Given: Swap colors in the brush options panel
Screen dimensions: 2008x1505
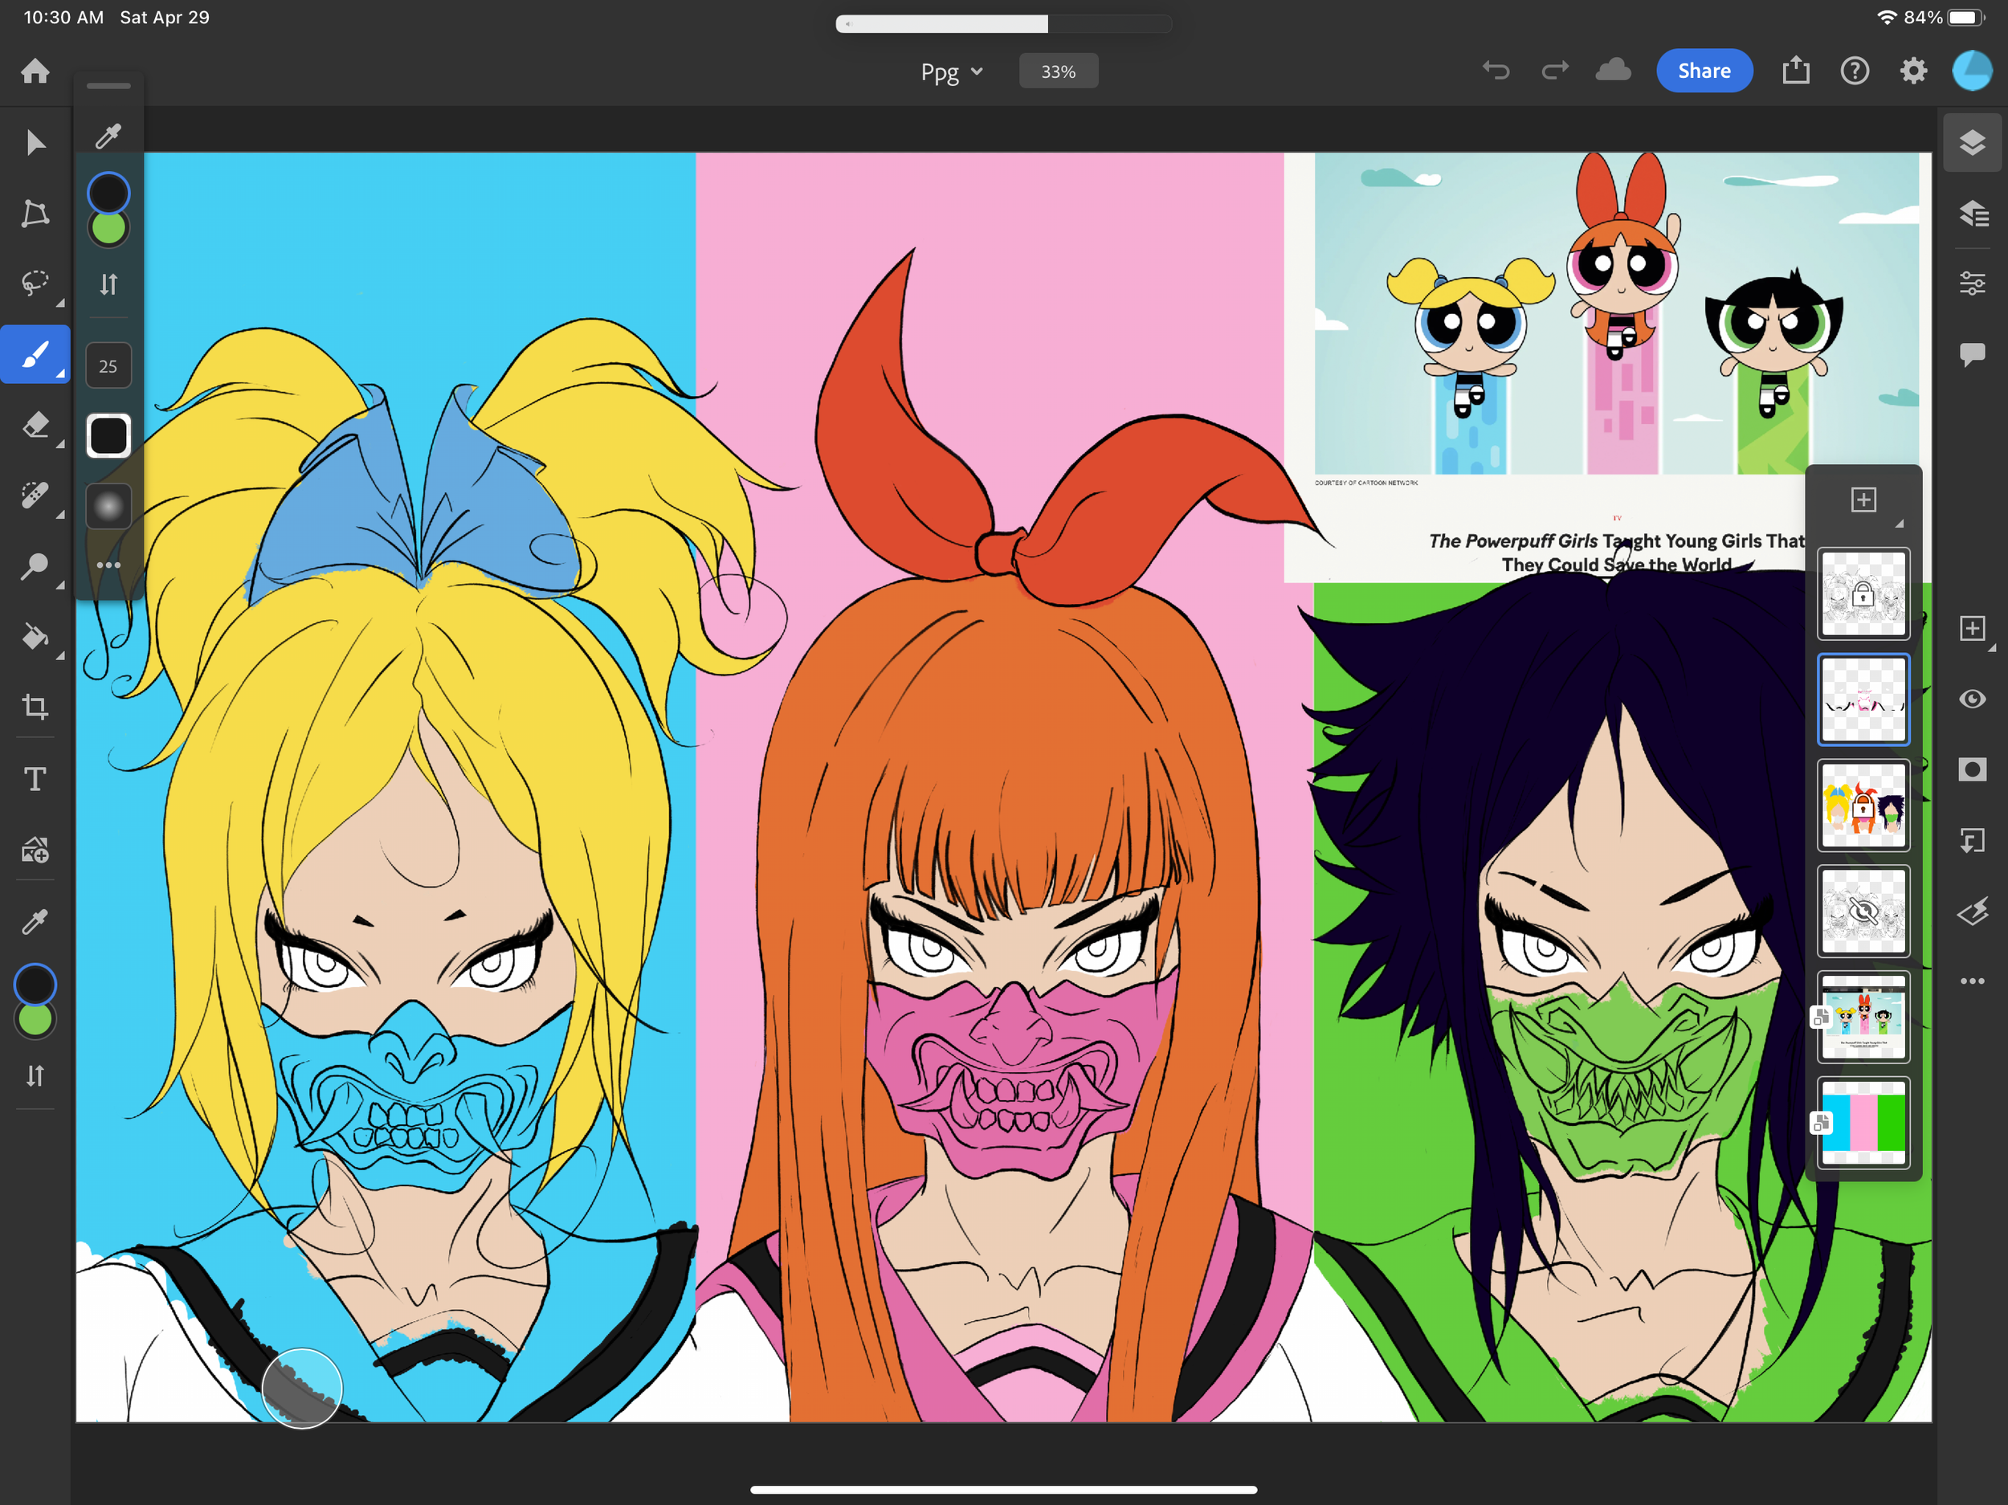Looking at the screenshot, I should tap(109, 284).
